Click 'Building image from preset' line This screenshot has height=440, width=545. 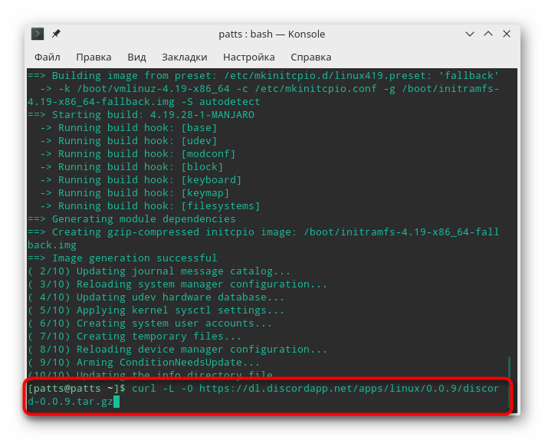click(264, 75)
